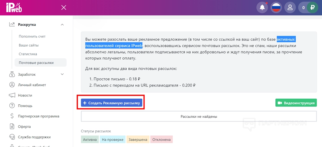Screen dimensions: 322x147
Task: Click the plus icon on Создать button
Action: click(85, 103)
